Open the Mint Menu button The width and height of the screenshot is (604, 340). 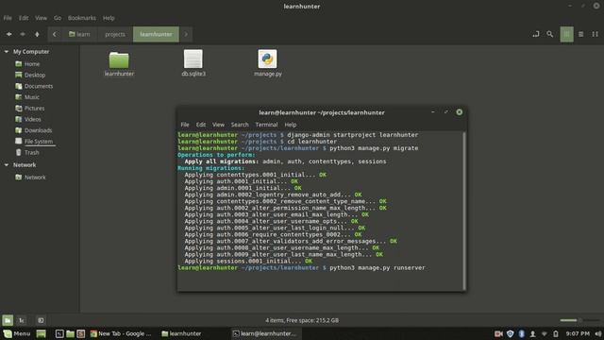17,333
